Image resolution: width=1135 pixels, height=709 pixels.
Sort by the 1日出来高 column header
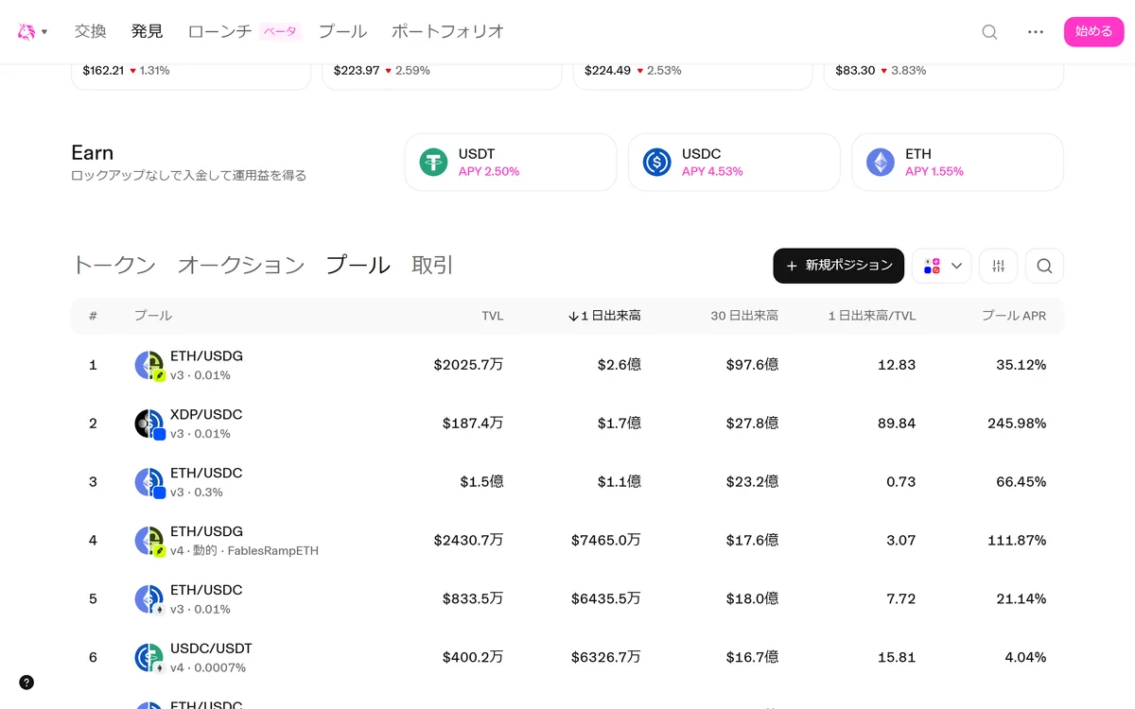point(604,316)
